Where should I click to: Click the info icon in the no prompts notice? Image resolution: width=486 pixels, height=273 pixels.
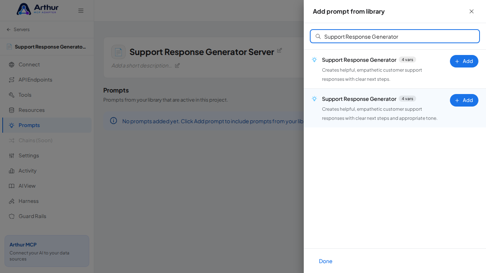(114, 121)
